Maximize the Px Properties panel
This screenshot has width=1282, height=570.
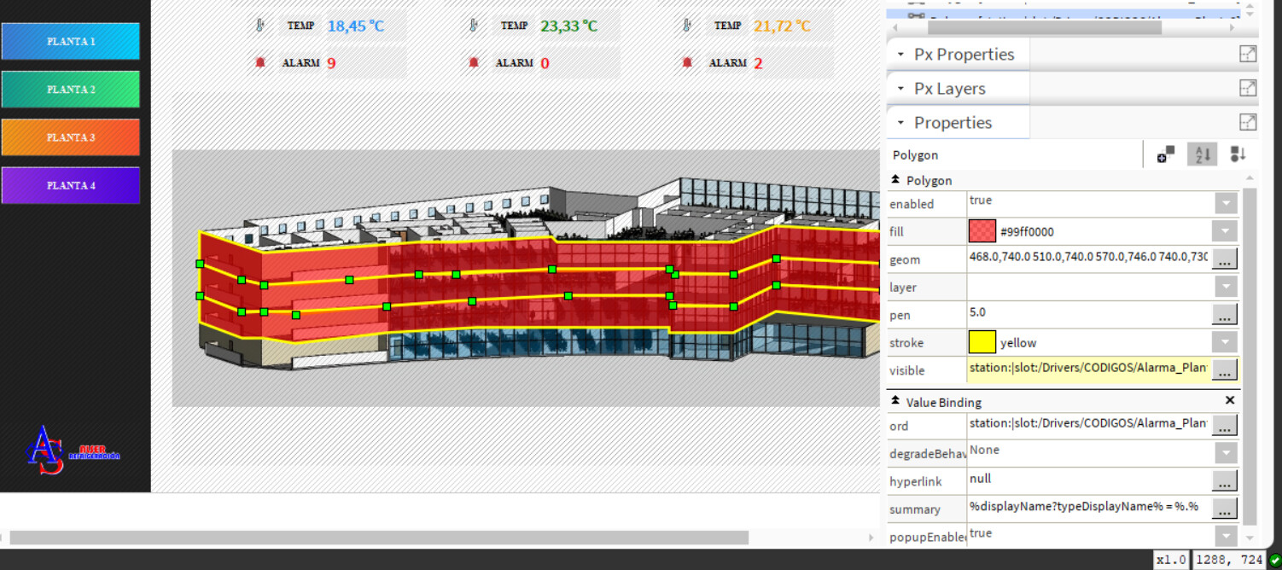pyautogui.click(x=1248, y=54)
